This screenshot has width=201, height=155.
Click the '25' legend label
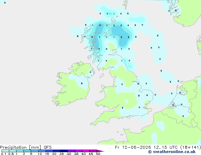[62, 154]
